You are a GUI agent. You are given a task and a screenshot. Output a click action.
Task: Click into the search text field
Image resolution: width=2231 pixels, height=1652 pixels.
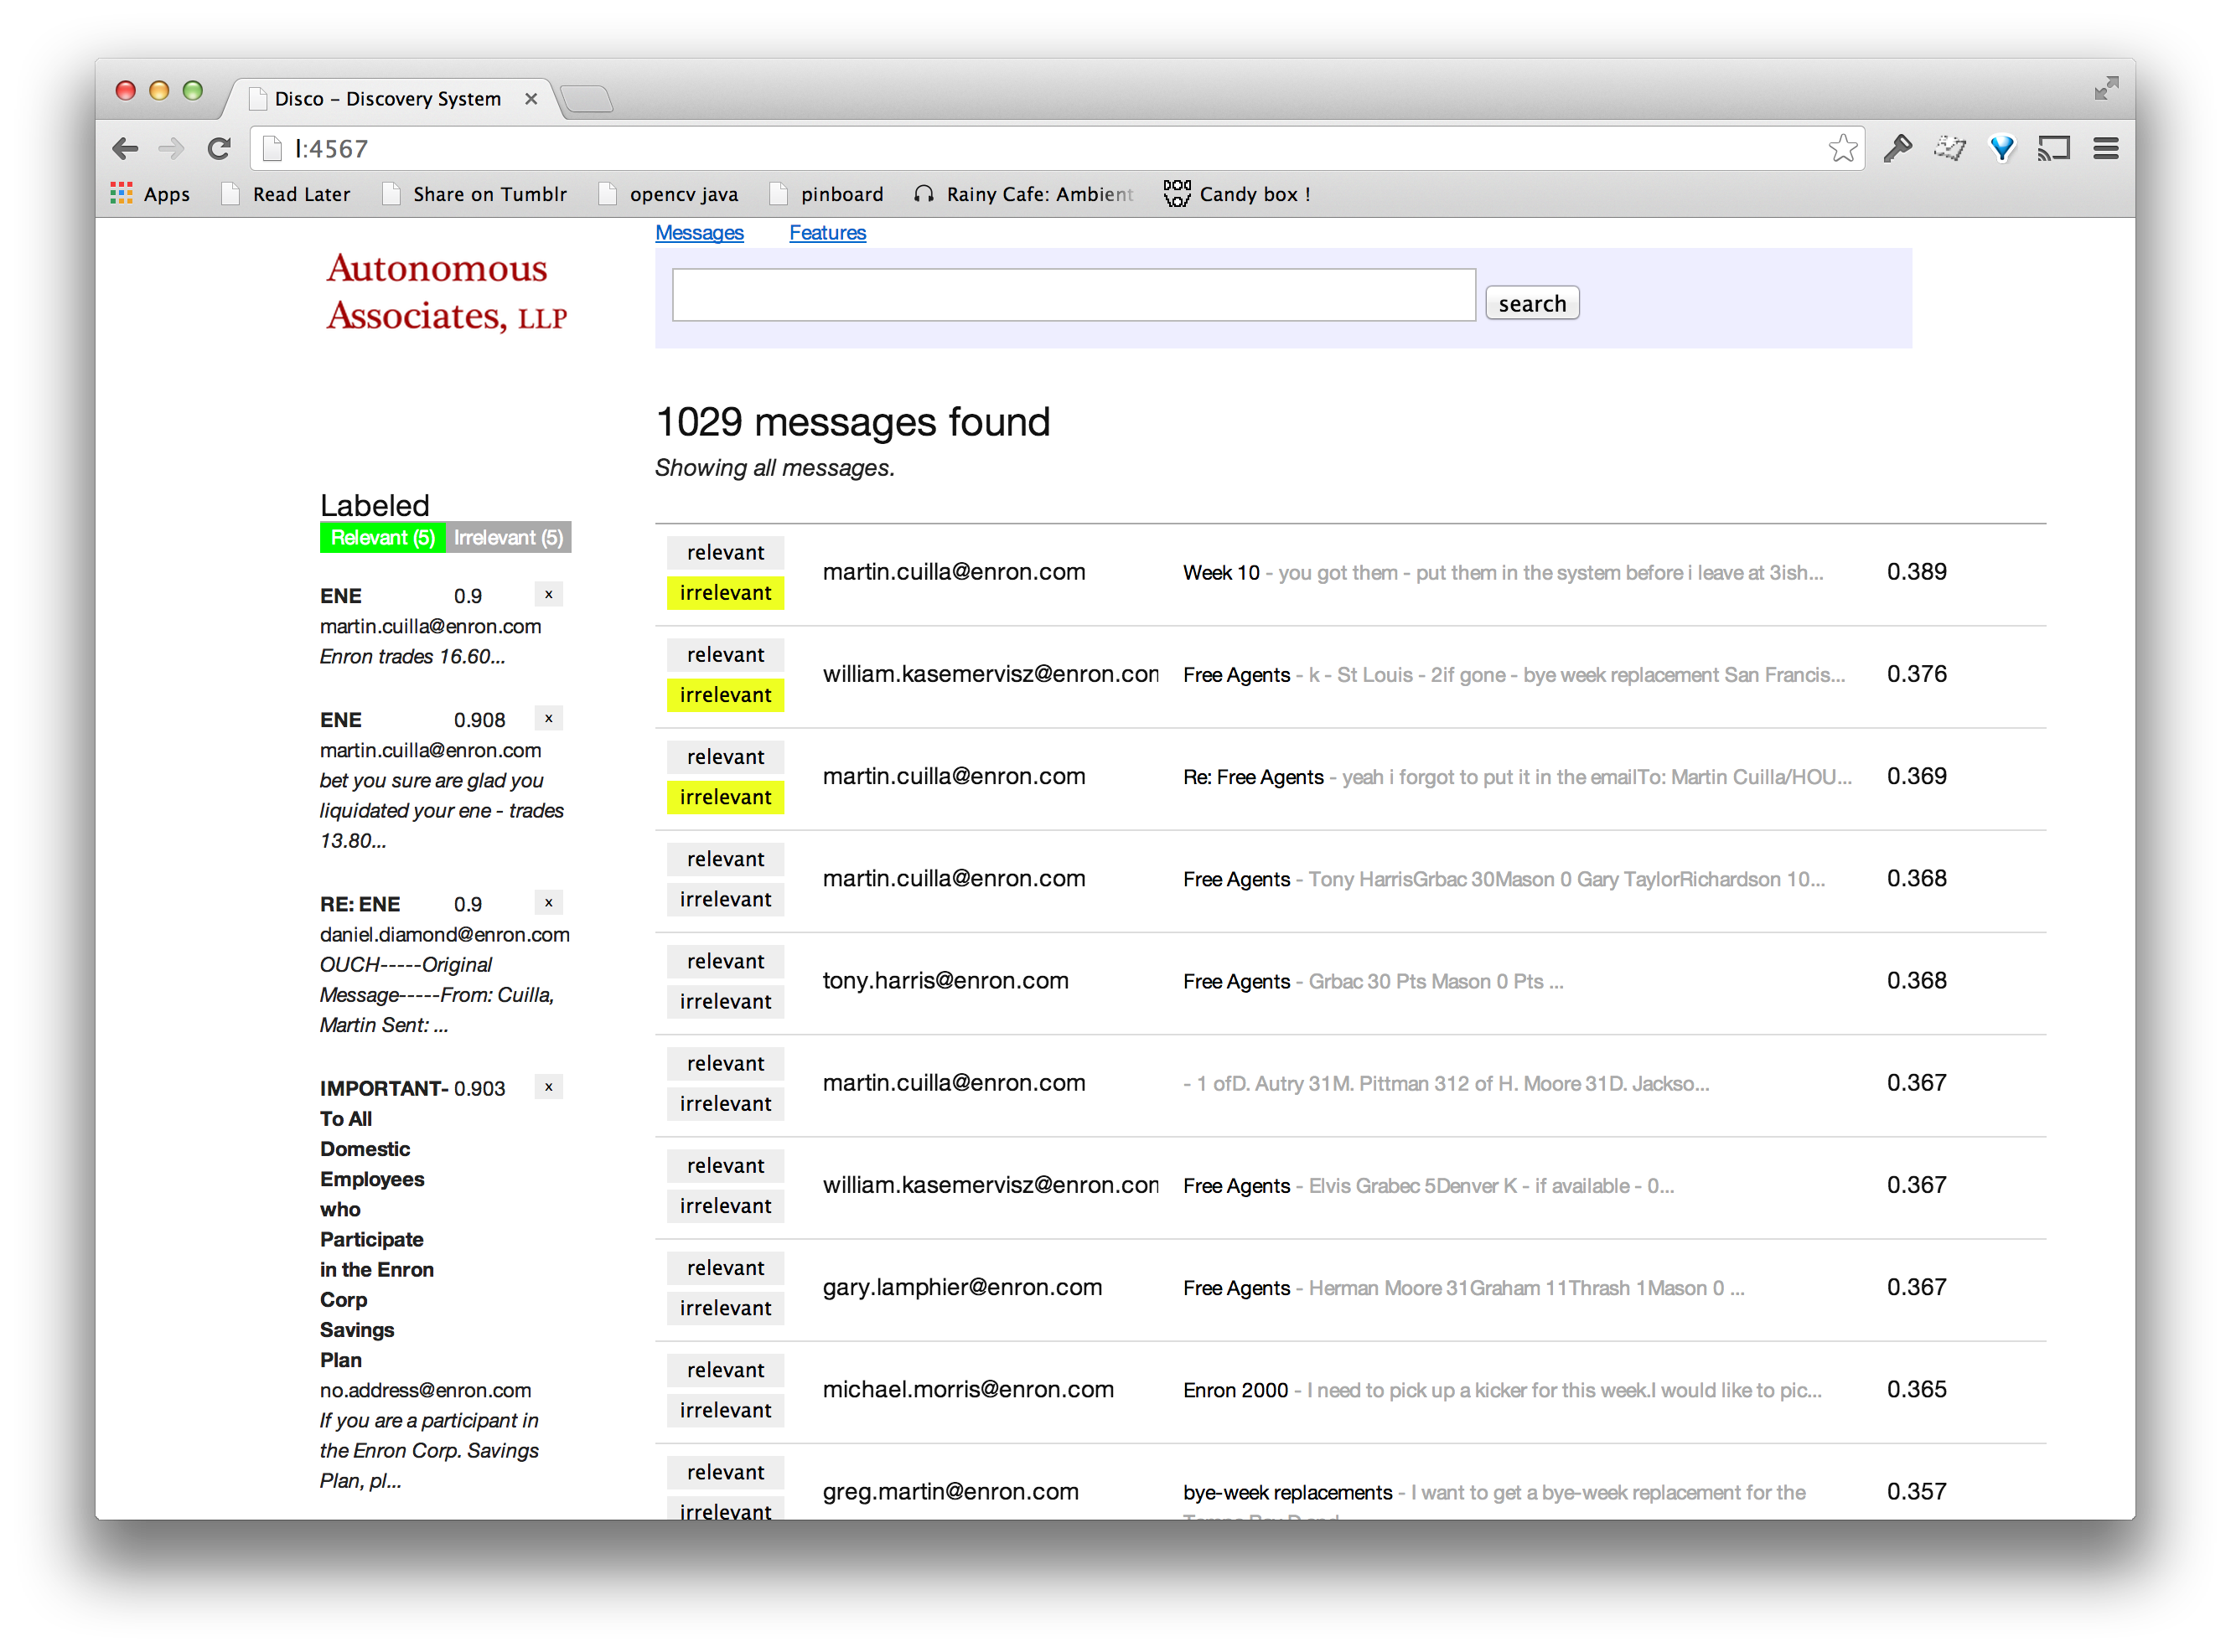[x=1074, y=295]
